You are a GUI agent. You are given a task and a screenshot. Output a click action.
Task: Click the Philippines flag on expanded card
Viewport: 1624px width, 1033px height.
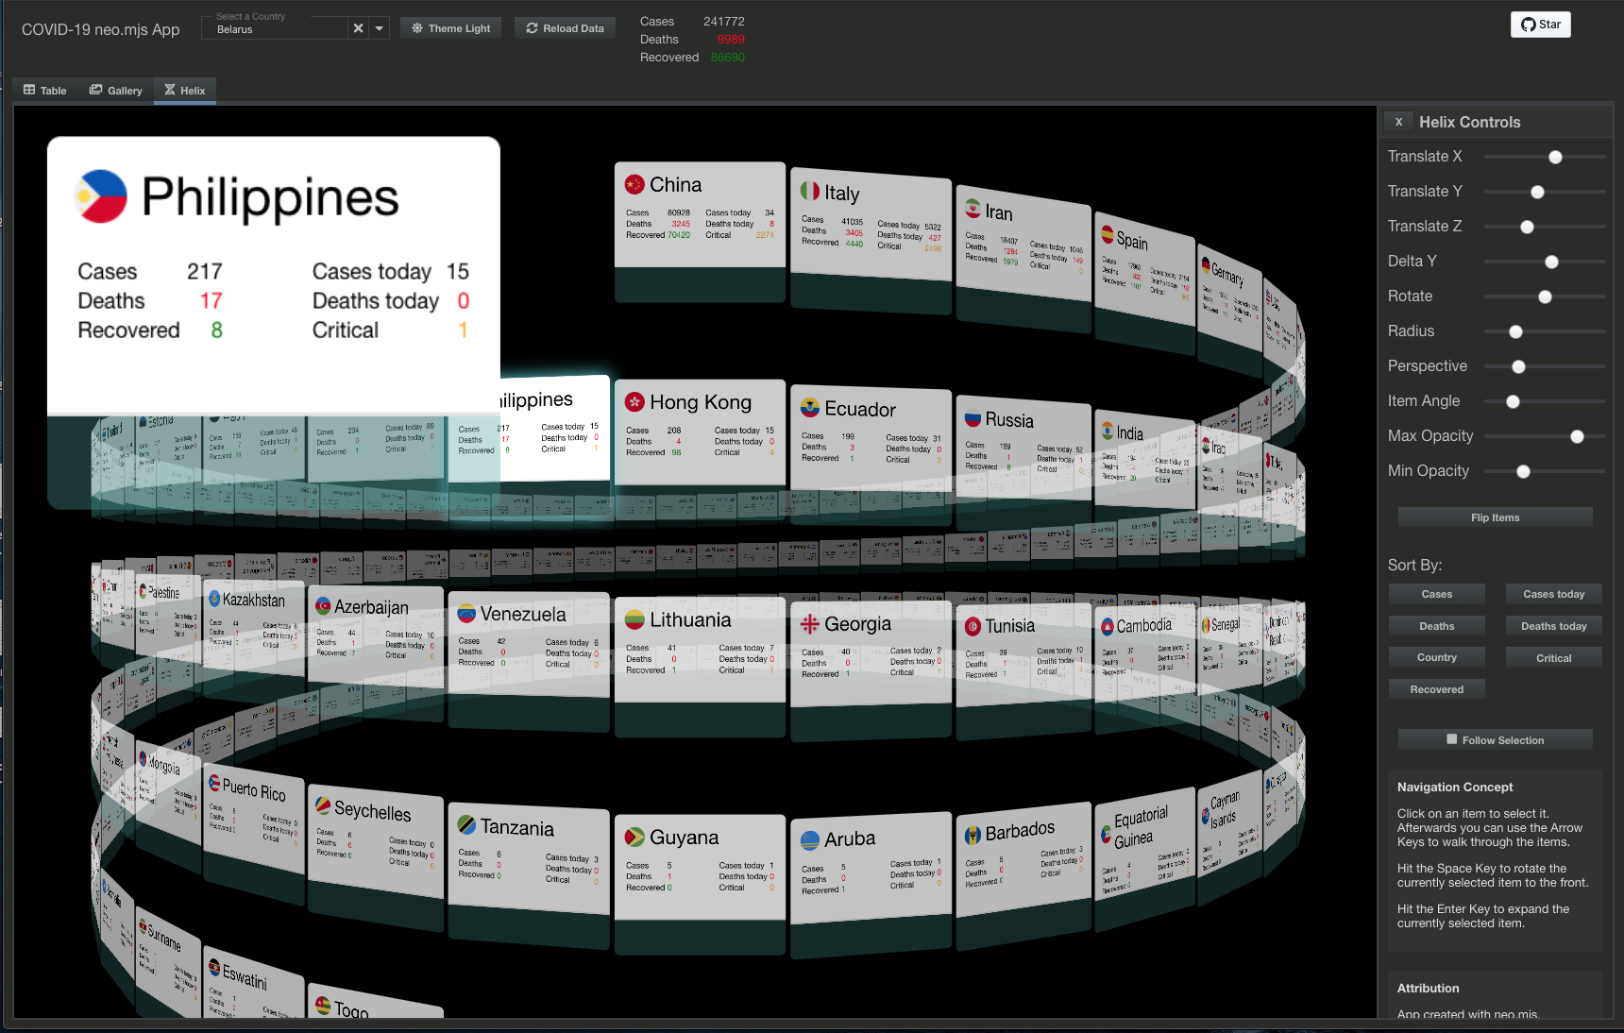tap(101, 196)
